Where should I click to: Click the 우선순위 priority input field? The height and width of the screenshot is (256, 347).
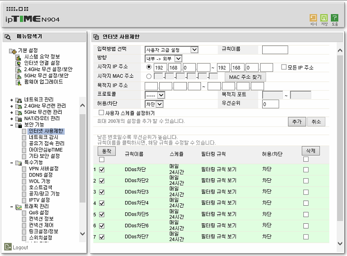point(270,104)
